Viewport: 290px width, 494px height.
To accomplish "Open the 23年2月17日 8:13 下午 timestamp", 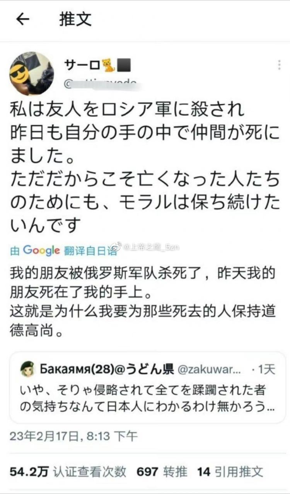I will (x=73, y=436).
